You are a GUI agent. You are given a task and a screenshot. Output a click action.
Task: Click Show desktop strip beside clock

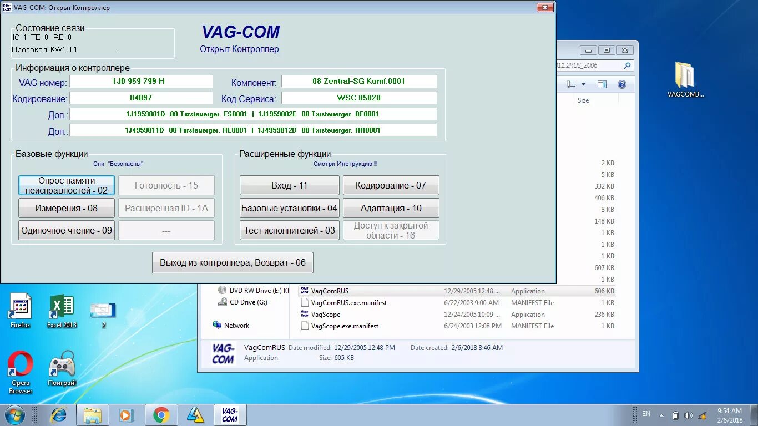[x=754, y=415]
